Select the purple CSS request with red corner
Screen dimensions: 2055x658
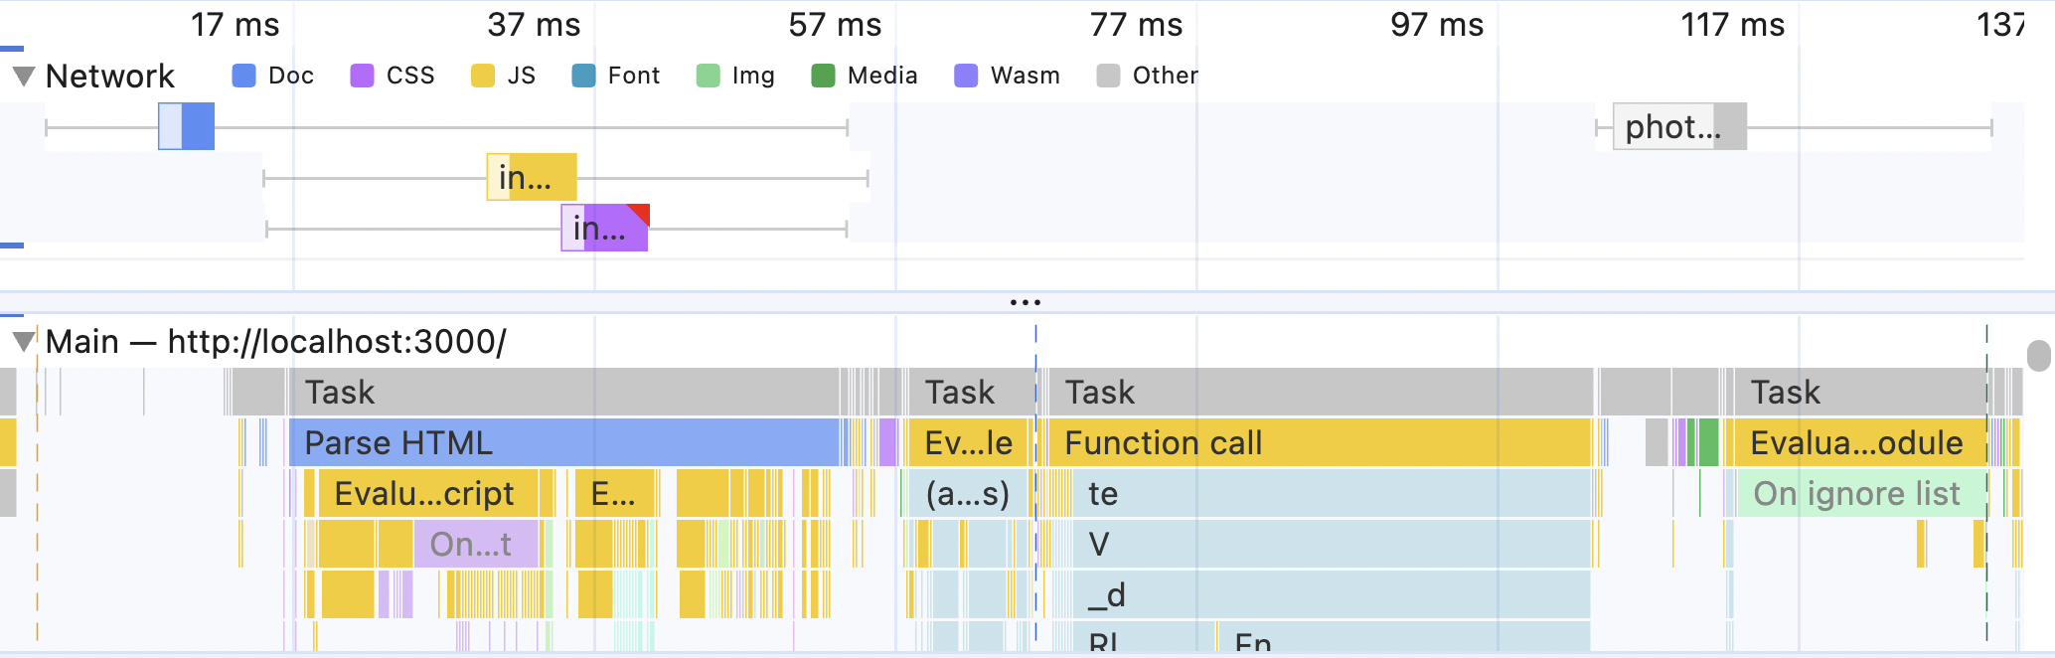[x=603, y=229]
